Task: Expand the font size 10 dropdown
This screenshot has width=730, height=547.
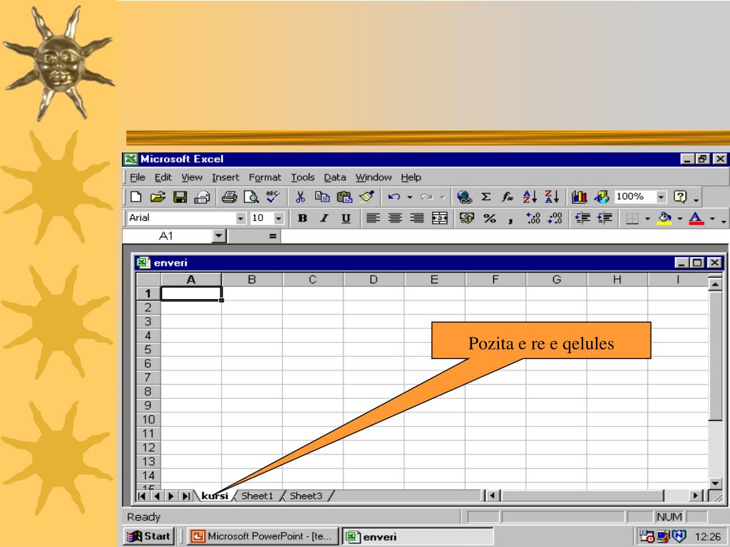Action: tap(279, 218)
